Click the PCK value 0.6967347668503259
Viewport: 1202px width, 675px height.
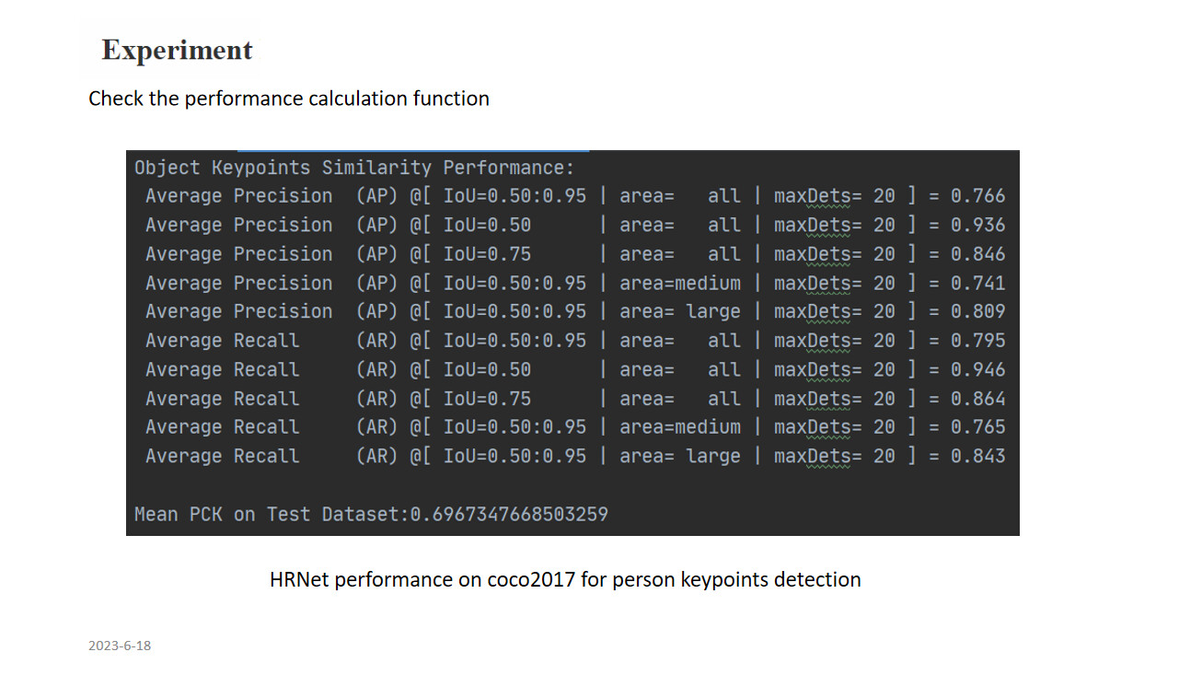point(509,514)
